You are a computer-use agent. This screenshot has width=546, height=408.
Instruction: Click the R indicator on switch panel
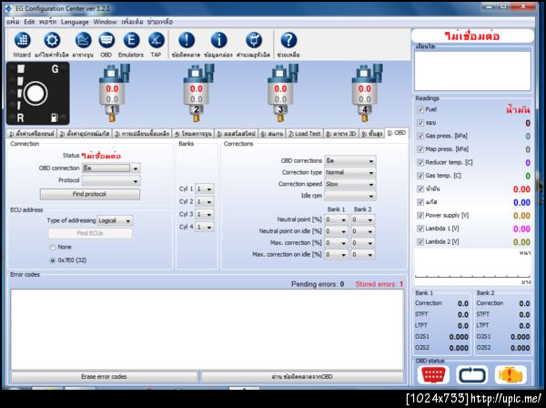coord(20,118)
